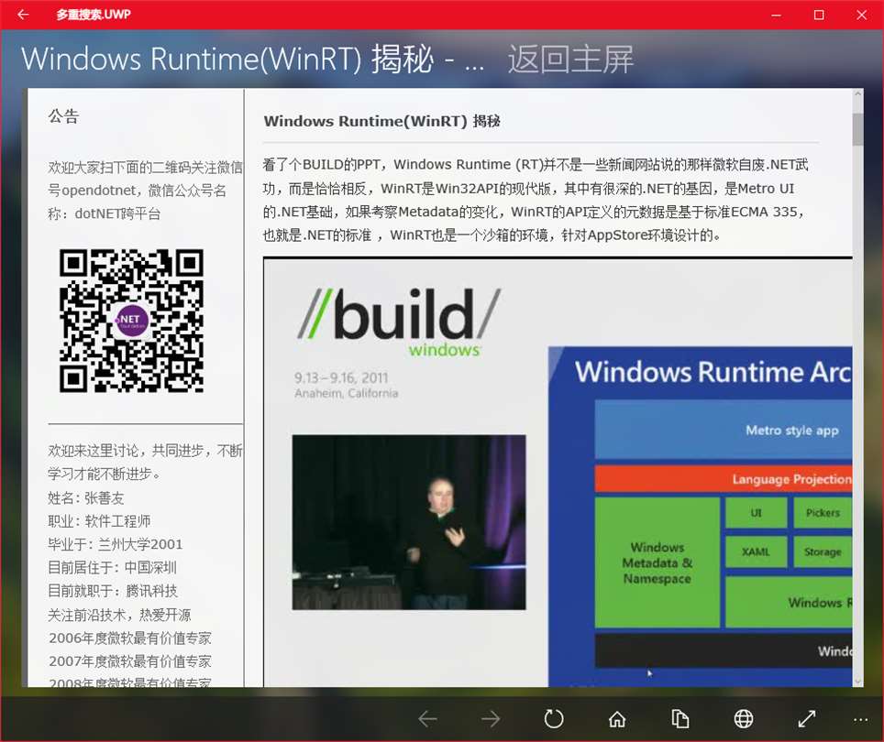Click the WeChat QR code image
884x742 pixels.
point(131,321)
